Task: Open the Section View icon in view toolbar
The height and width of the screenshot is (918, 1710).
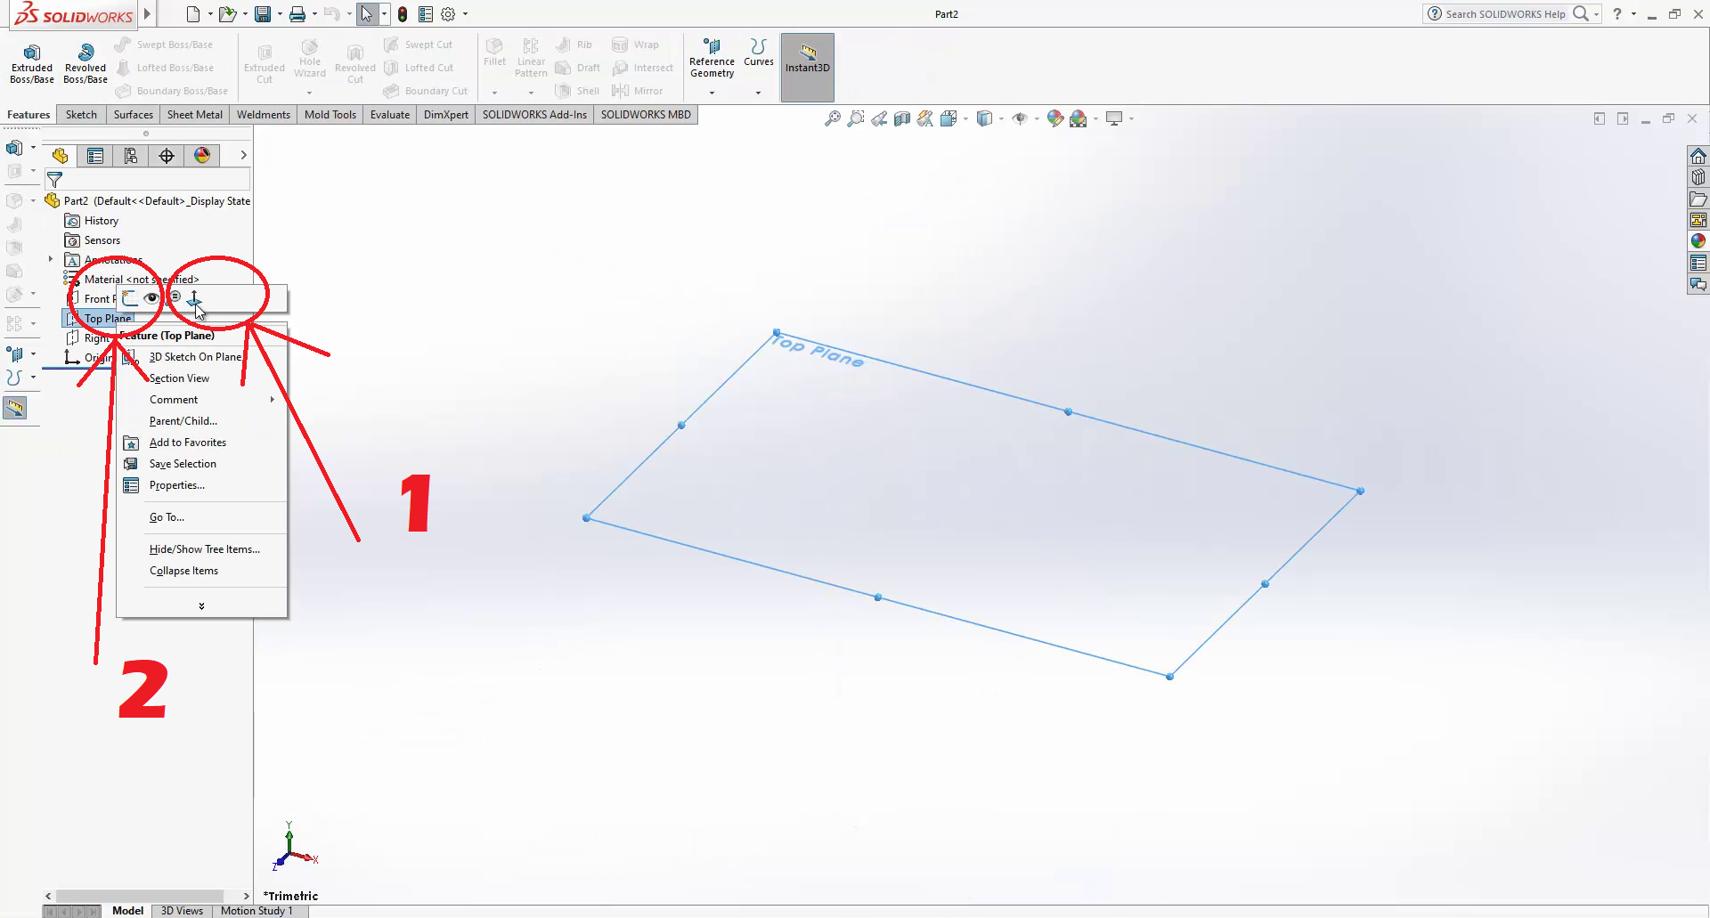Action: click(x=902, y=118)
